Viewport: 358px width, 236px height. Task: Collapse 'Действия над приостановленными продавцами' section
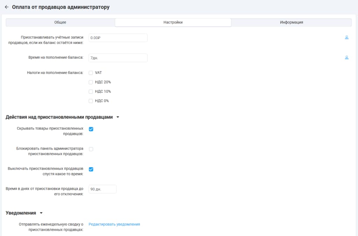point(117,117)
